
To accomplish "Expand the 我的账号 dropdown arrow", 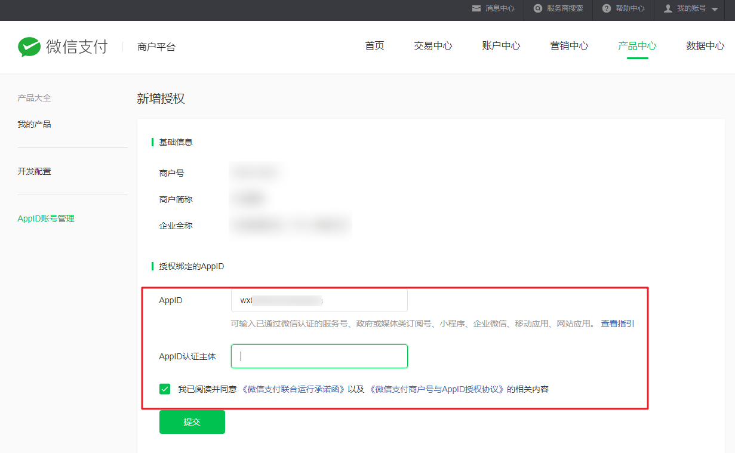I will coord(715,9).
